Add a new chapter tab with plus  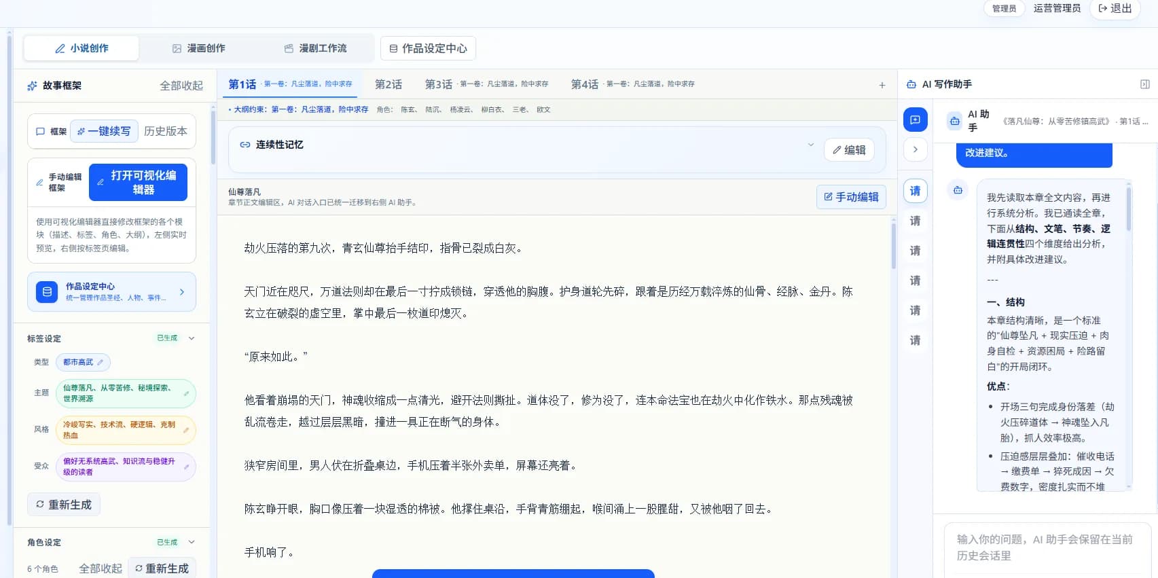tap(882, 85)
